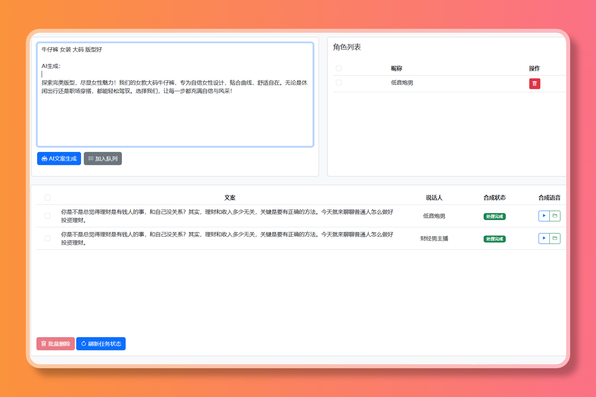Open folder for 低音炮男 synthesized audio
The height and width of the screenshot is (397, 596).
coord(555,216)
